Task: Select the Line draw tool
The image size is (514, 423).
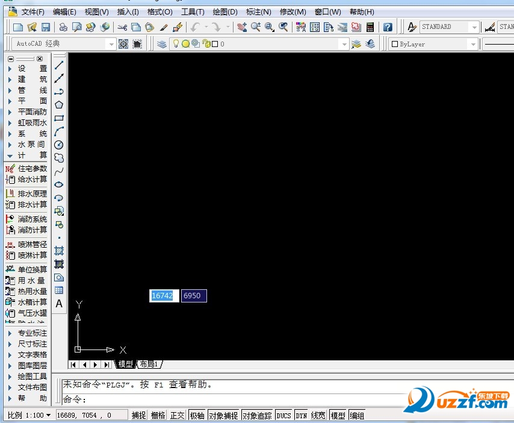Action: (x=59, y=65)
